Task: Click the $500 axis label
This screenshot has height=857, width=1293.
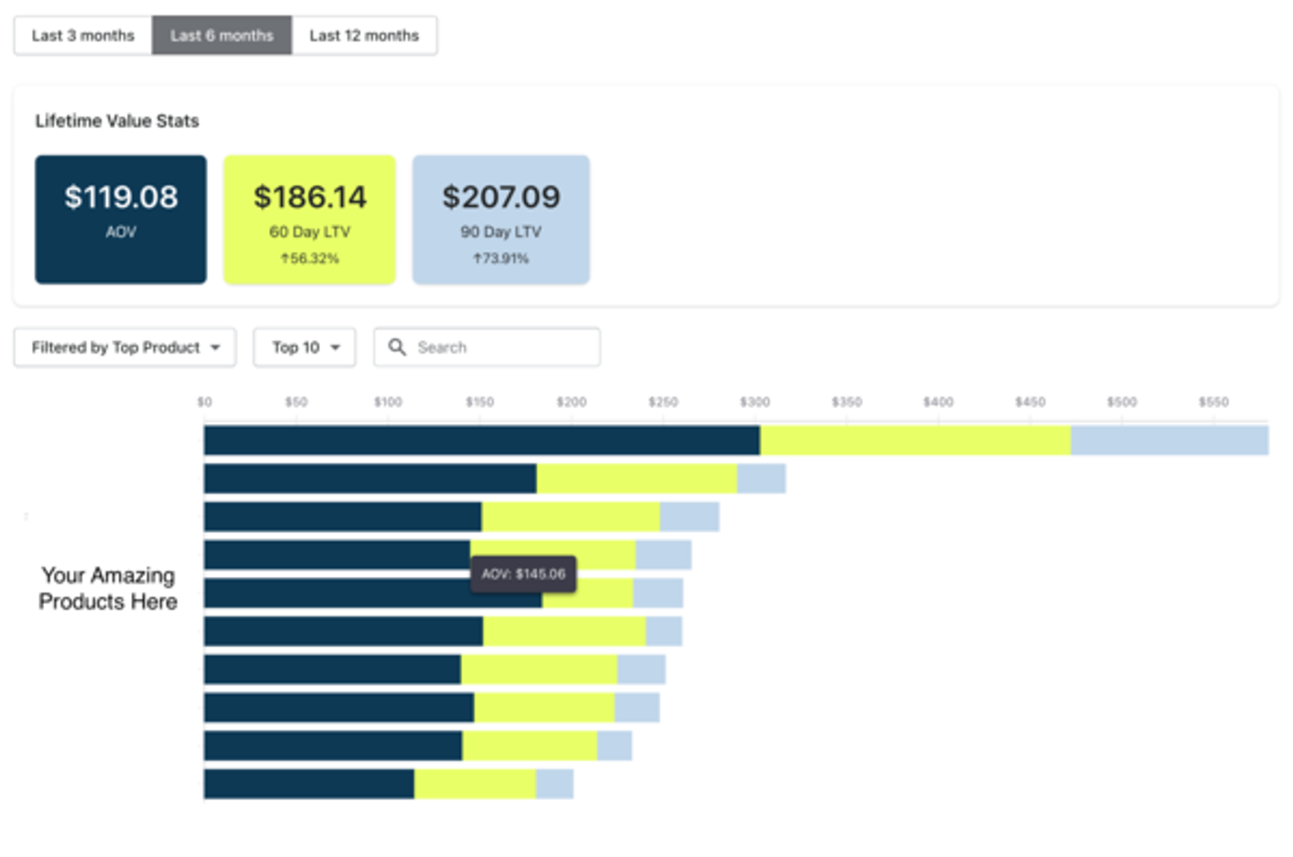Action: point(1121,402)
